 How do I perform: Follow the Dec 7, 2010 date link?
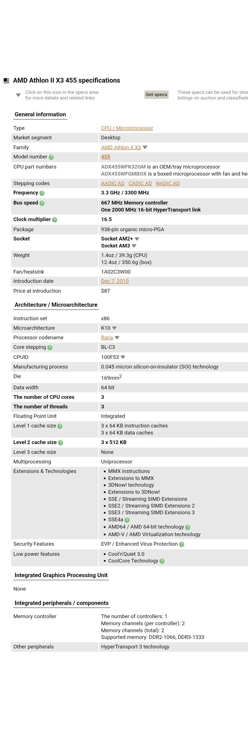tap(115, 281)
